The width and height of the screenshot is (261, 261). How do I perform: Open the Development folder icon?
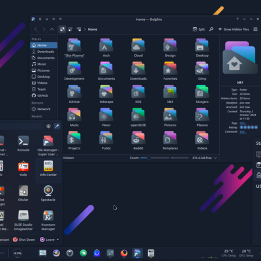point(74,69)
